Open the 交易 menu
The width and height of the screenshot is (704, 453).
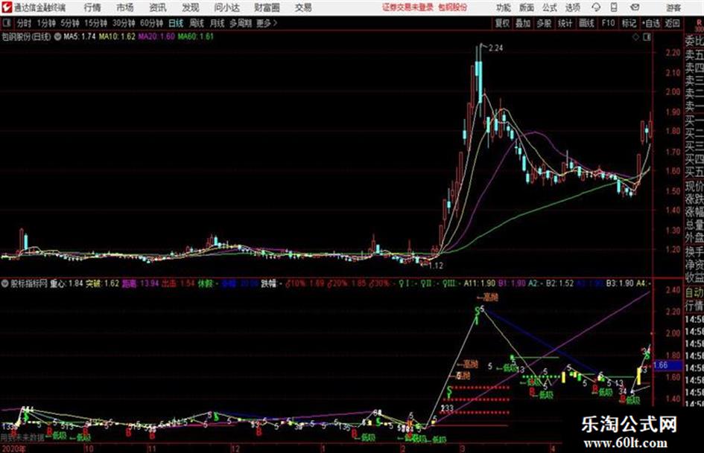[x=303, y=7]
